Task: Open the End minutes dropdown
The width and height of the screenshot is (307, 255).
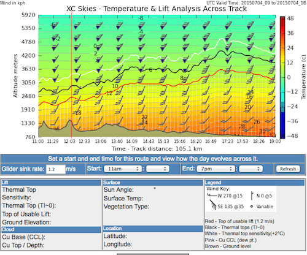Action: (x=251, y=169)
